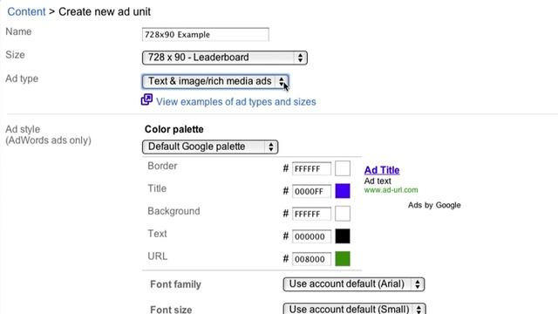
Task: Click the 'Ad text' preview line
Action: tap(378, 181)
